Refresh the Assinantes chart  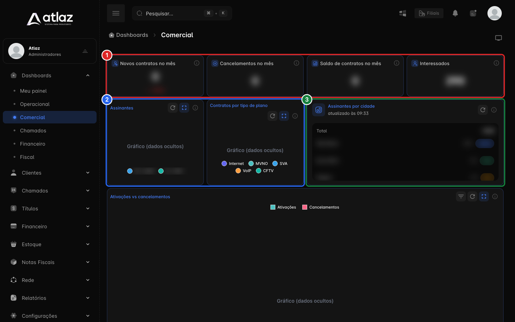[x=173, y=108]
